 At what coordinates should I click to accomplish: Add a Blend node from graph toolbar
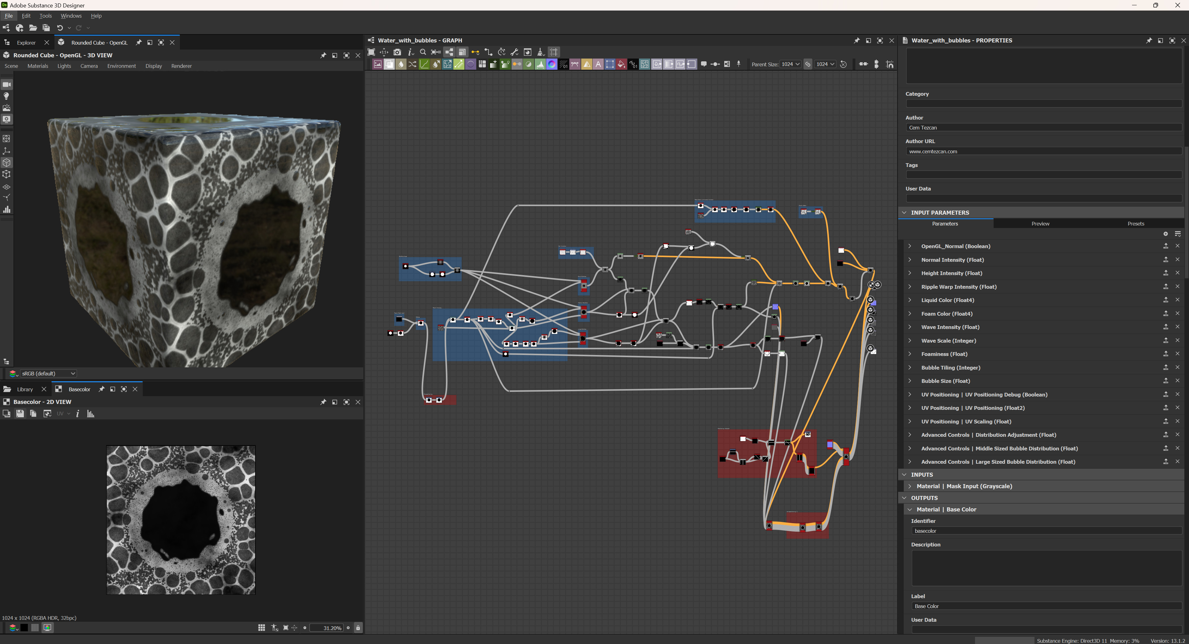point(389,64)
